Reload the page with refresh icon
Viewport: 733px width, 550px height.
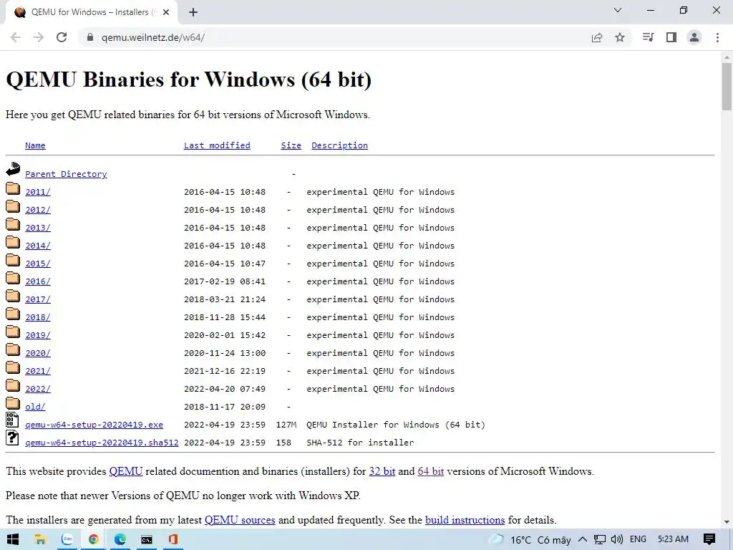click(x=62, y=37)
